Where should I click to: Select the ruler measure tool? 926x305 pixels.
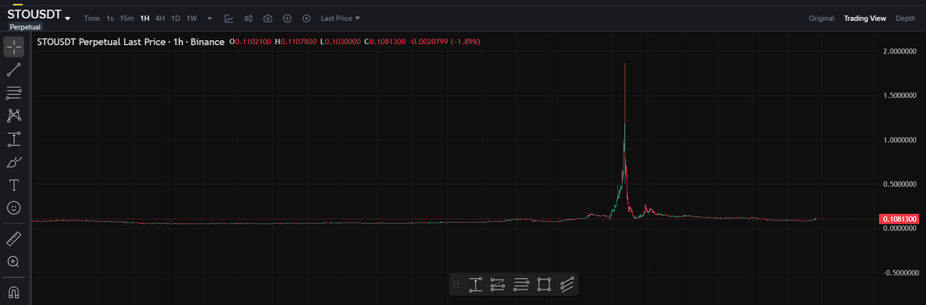point(14,238)
